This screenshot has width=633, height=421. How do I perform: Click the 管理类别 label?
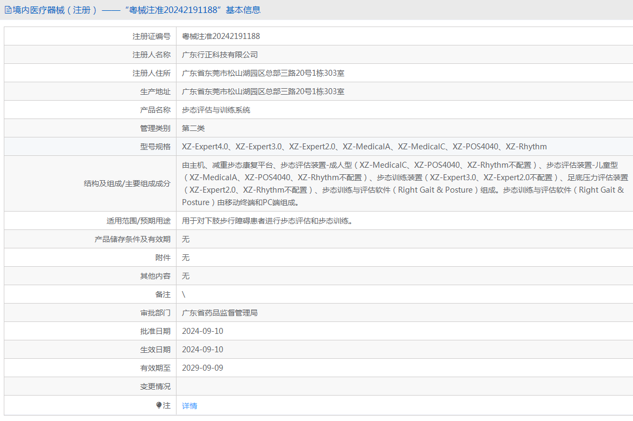coord(155,128)
